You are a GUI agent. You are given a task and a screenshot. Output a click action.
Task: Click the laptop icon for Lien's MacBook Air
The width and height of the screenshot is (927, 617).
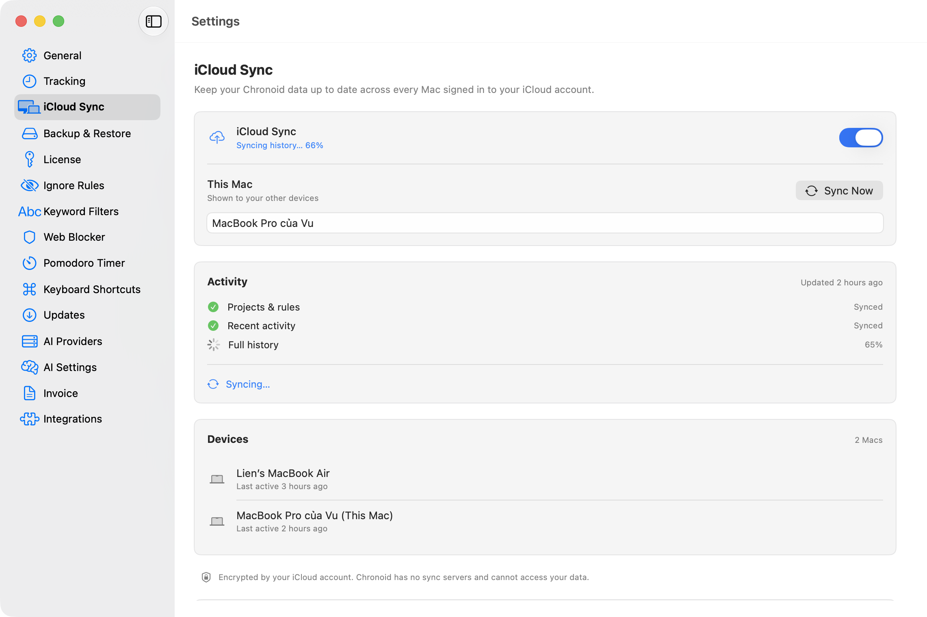(217, 479)
